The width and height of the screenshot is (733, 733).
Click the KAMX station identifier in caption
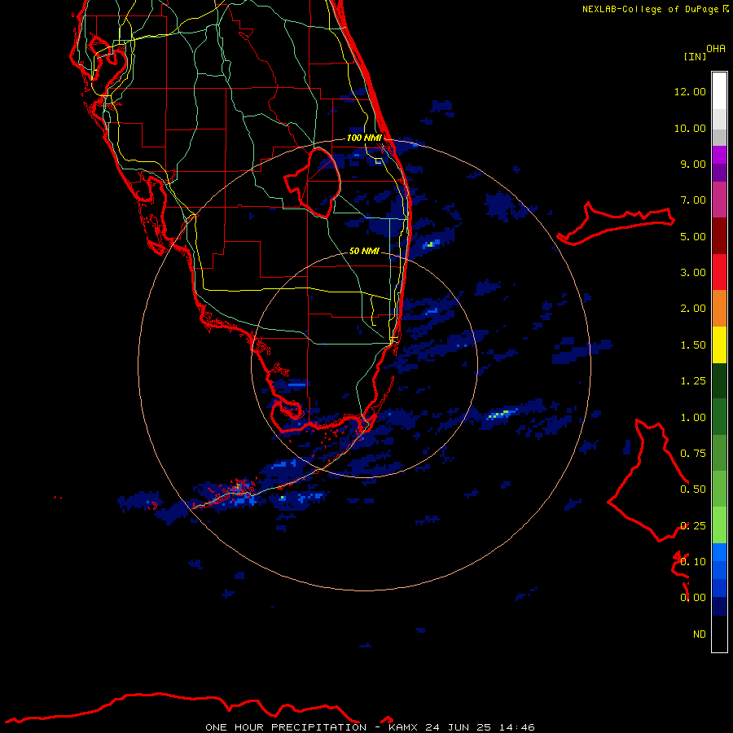(404, 727)
